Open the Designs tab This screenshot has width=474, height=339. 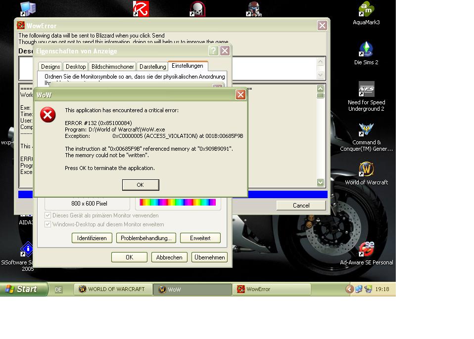(x=50, y=66)
